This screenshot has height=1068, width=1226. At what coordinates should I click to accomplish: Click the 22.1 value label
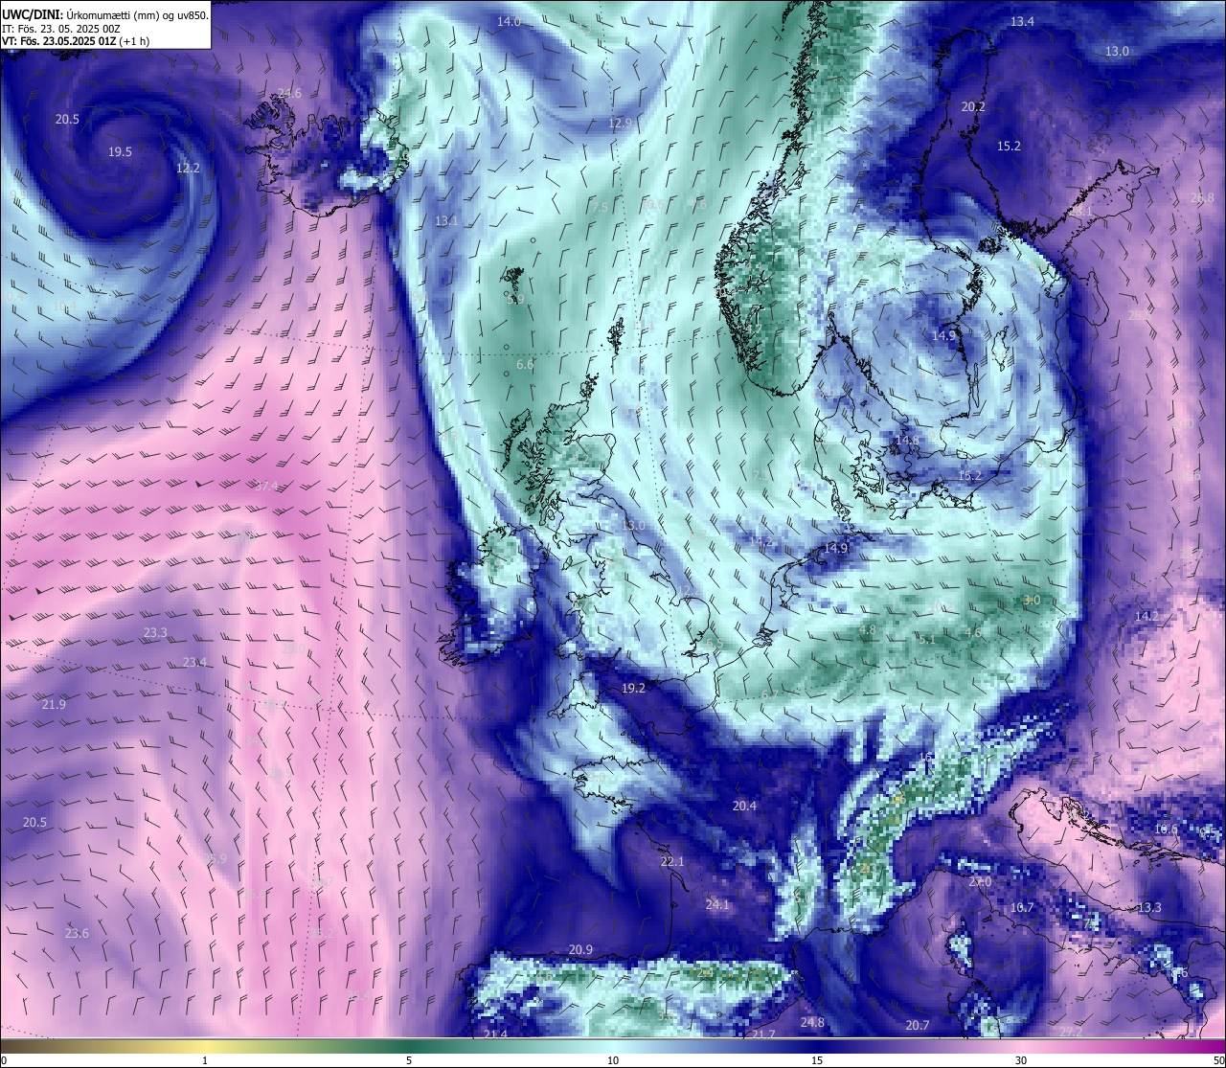pos(672,862)
